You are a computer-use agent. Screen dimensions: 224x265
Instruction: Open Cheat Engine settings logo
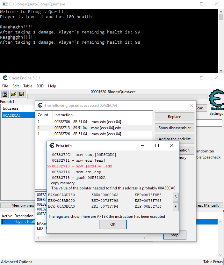point(216,100)
